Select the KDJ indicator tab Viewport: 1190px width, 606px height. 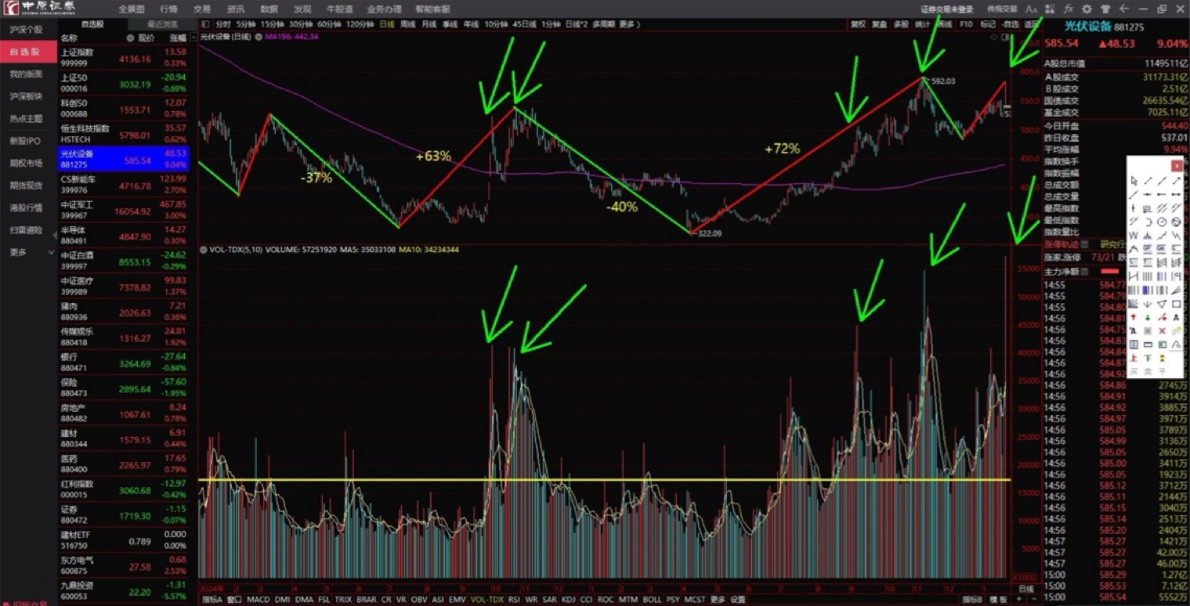(x=568, y=600)
